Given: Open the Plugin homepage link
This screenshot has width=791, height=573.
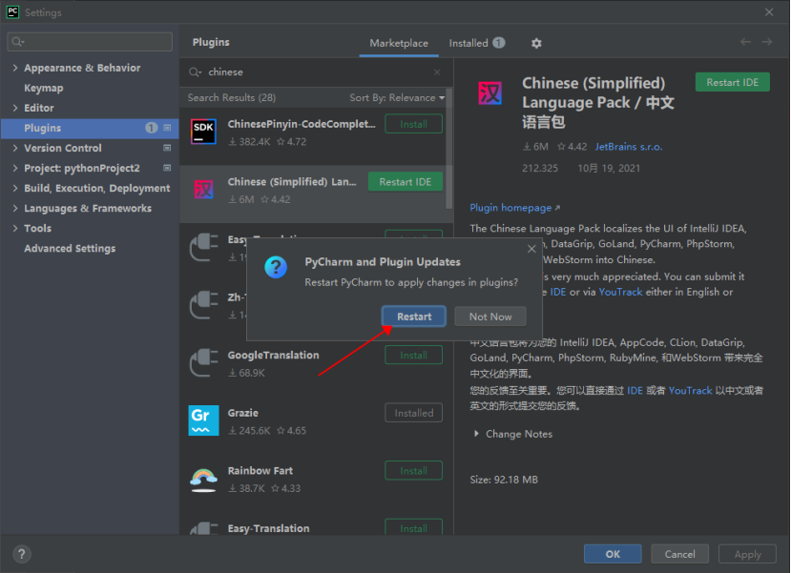Looking at the screenshot, I should (514, 208).
